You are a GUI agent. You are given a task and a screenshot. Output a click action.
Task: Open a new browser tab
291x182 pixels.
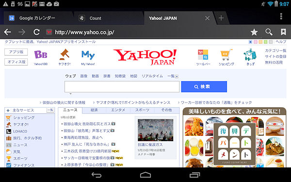[x=221, y=18]
